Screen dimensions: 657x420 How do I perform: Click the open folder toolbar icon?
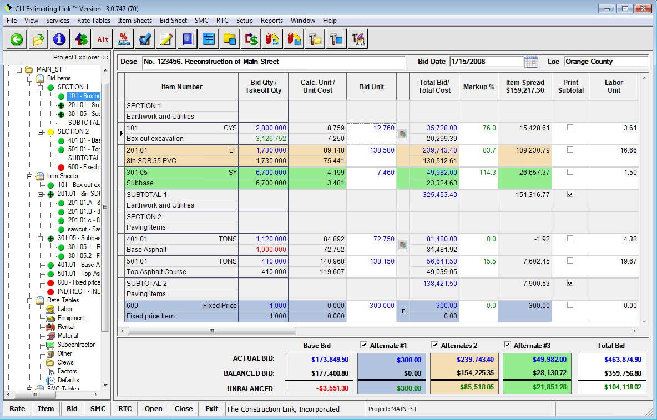pos(38,39)
